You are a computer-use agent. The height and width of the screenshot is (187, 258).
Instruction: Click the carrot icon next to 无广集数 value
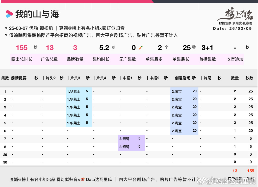pyautogui.click(x=140, y=47)
